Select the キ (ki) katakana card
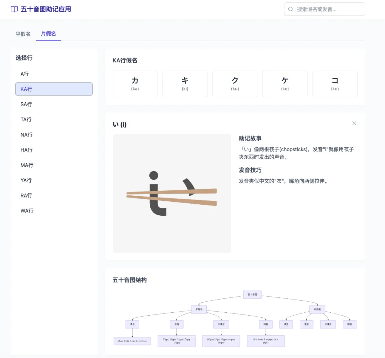 click(x=185, y=83)
